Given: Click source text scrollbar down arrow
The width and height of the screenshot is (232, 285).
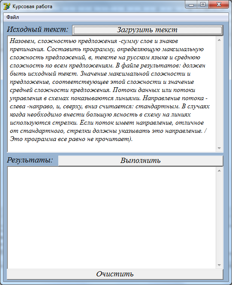Looking at the screenshot, I should pyautogui.click(x=219, y=148).
